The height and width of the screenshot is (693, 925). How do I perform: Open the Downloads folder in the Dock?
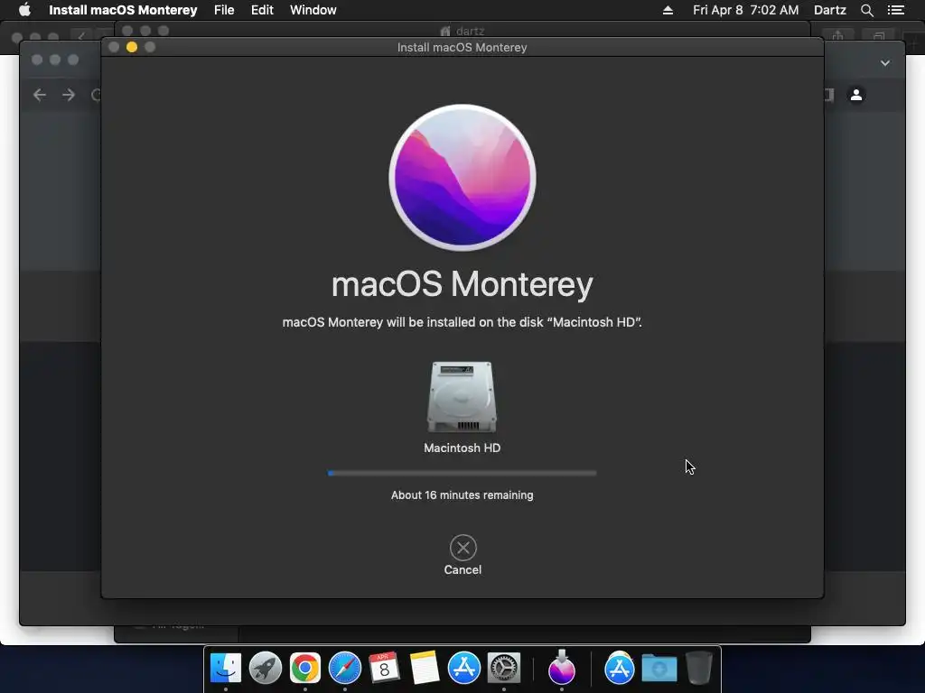[659, 669]
